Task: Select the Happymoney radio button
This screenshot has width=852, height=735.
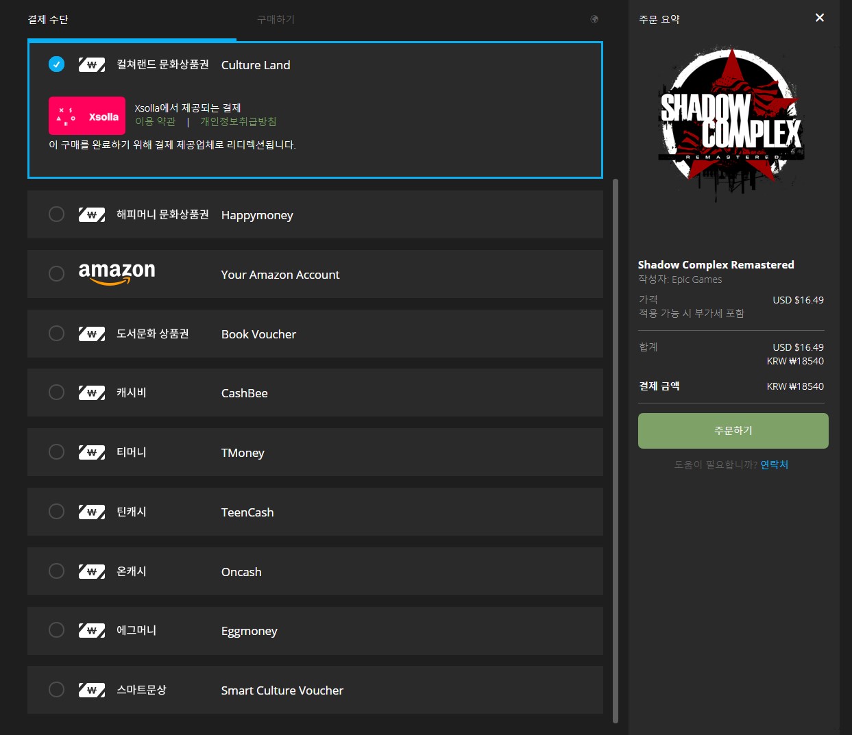Action: coord(57,214)
